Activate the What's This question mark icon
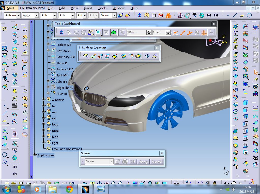This screenshot has width=260, height=194. (147, 15)
